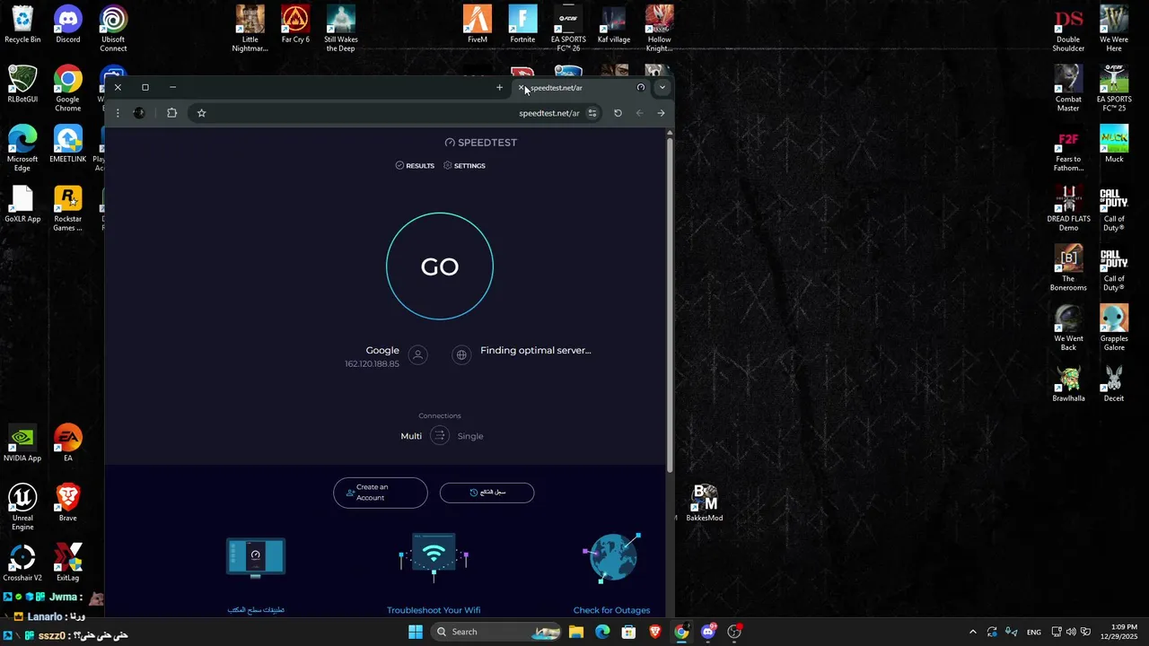Open the Windows Start menu
The image size is (1149, 646).
[416, 632]
